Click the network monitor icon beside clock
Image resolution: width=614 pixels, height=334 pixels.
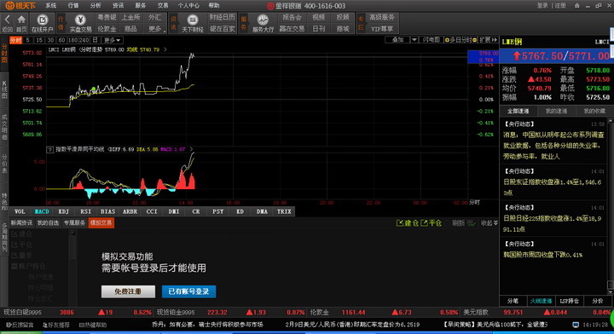(x=576, y=325)
